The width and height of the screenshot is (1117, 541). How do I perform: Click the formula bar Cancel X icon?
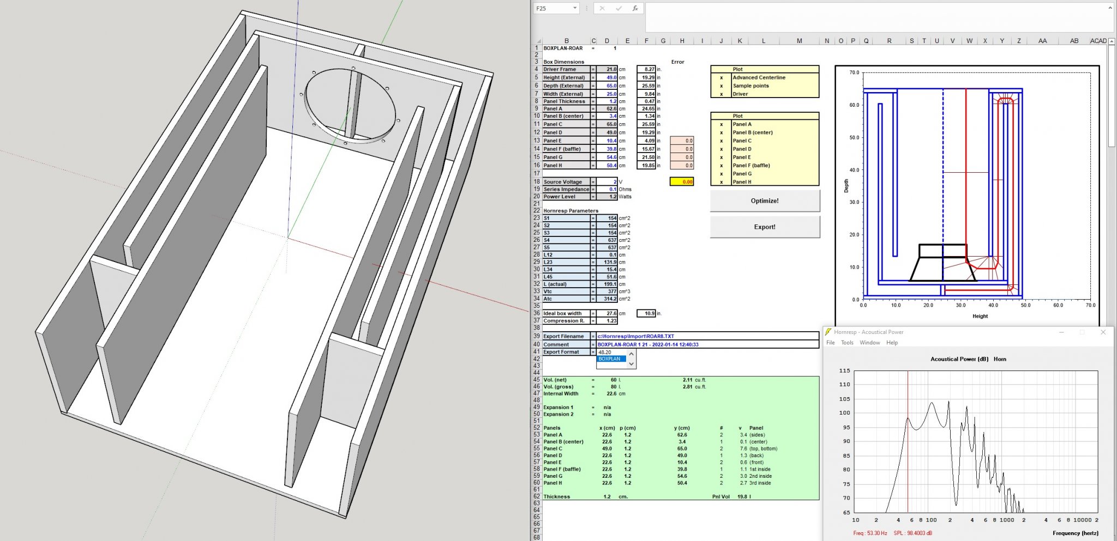click(602, 8)
